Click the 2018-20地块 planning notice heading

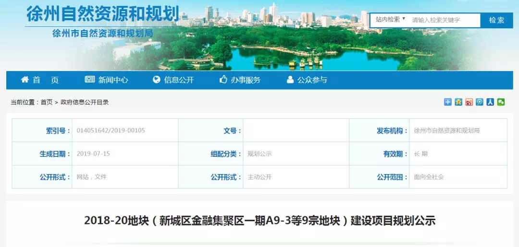(x=259, y=221)
